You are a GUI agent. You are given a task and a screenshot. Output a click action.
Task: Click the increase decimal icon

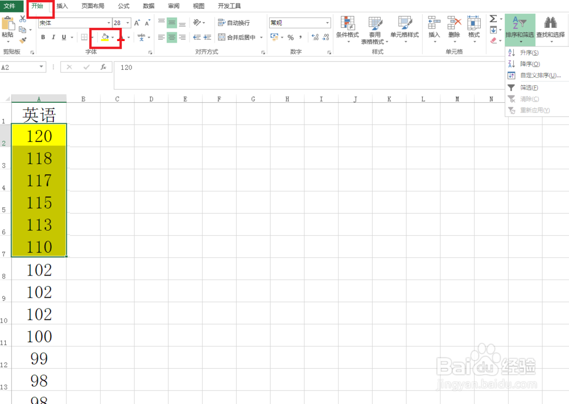[315, 37]
